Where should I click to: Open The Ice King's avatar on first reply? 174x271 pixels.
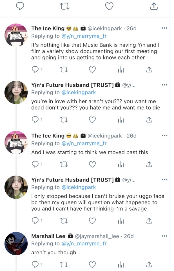(x=16, y=36)
